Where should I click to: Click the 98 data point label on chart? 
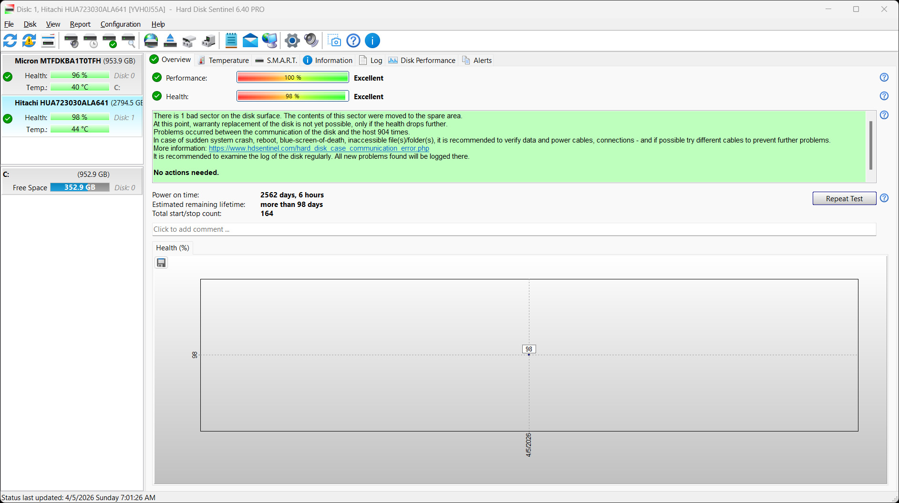point(529,349)
